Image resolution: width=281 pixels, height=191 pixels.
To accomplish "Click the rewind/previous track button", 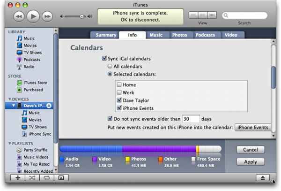I will tap(19, 16).
